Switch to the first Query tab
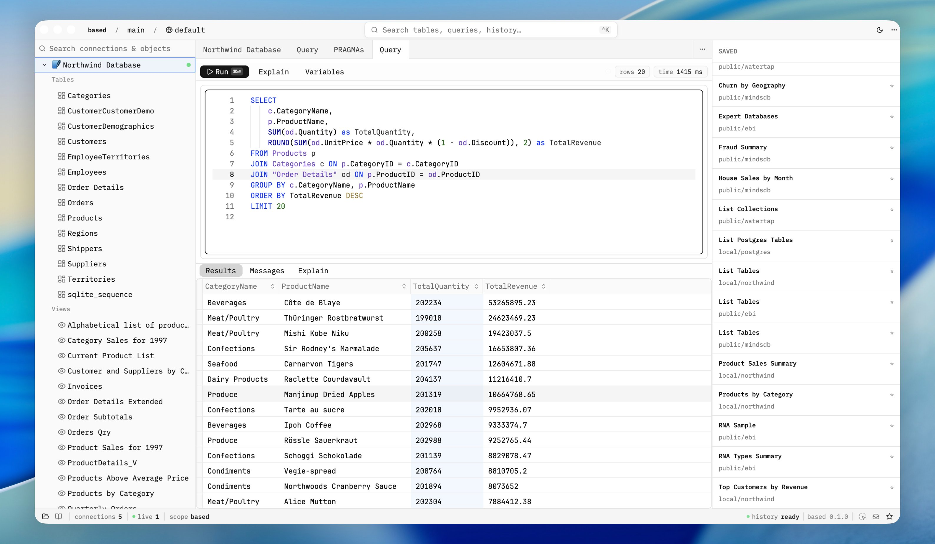This screenshot has width=935, height=544. (307, 50)
